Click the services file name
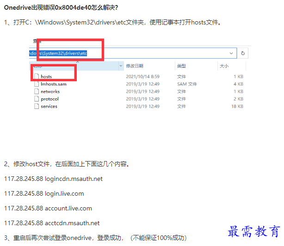The width and height of the screenshot is (284, 246). click(49, 106)
